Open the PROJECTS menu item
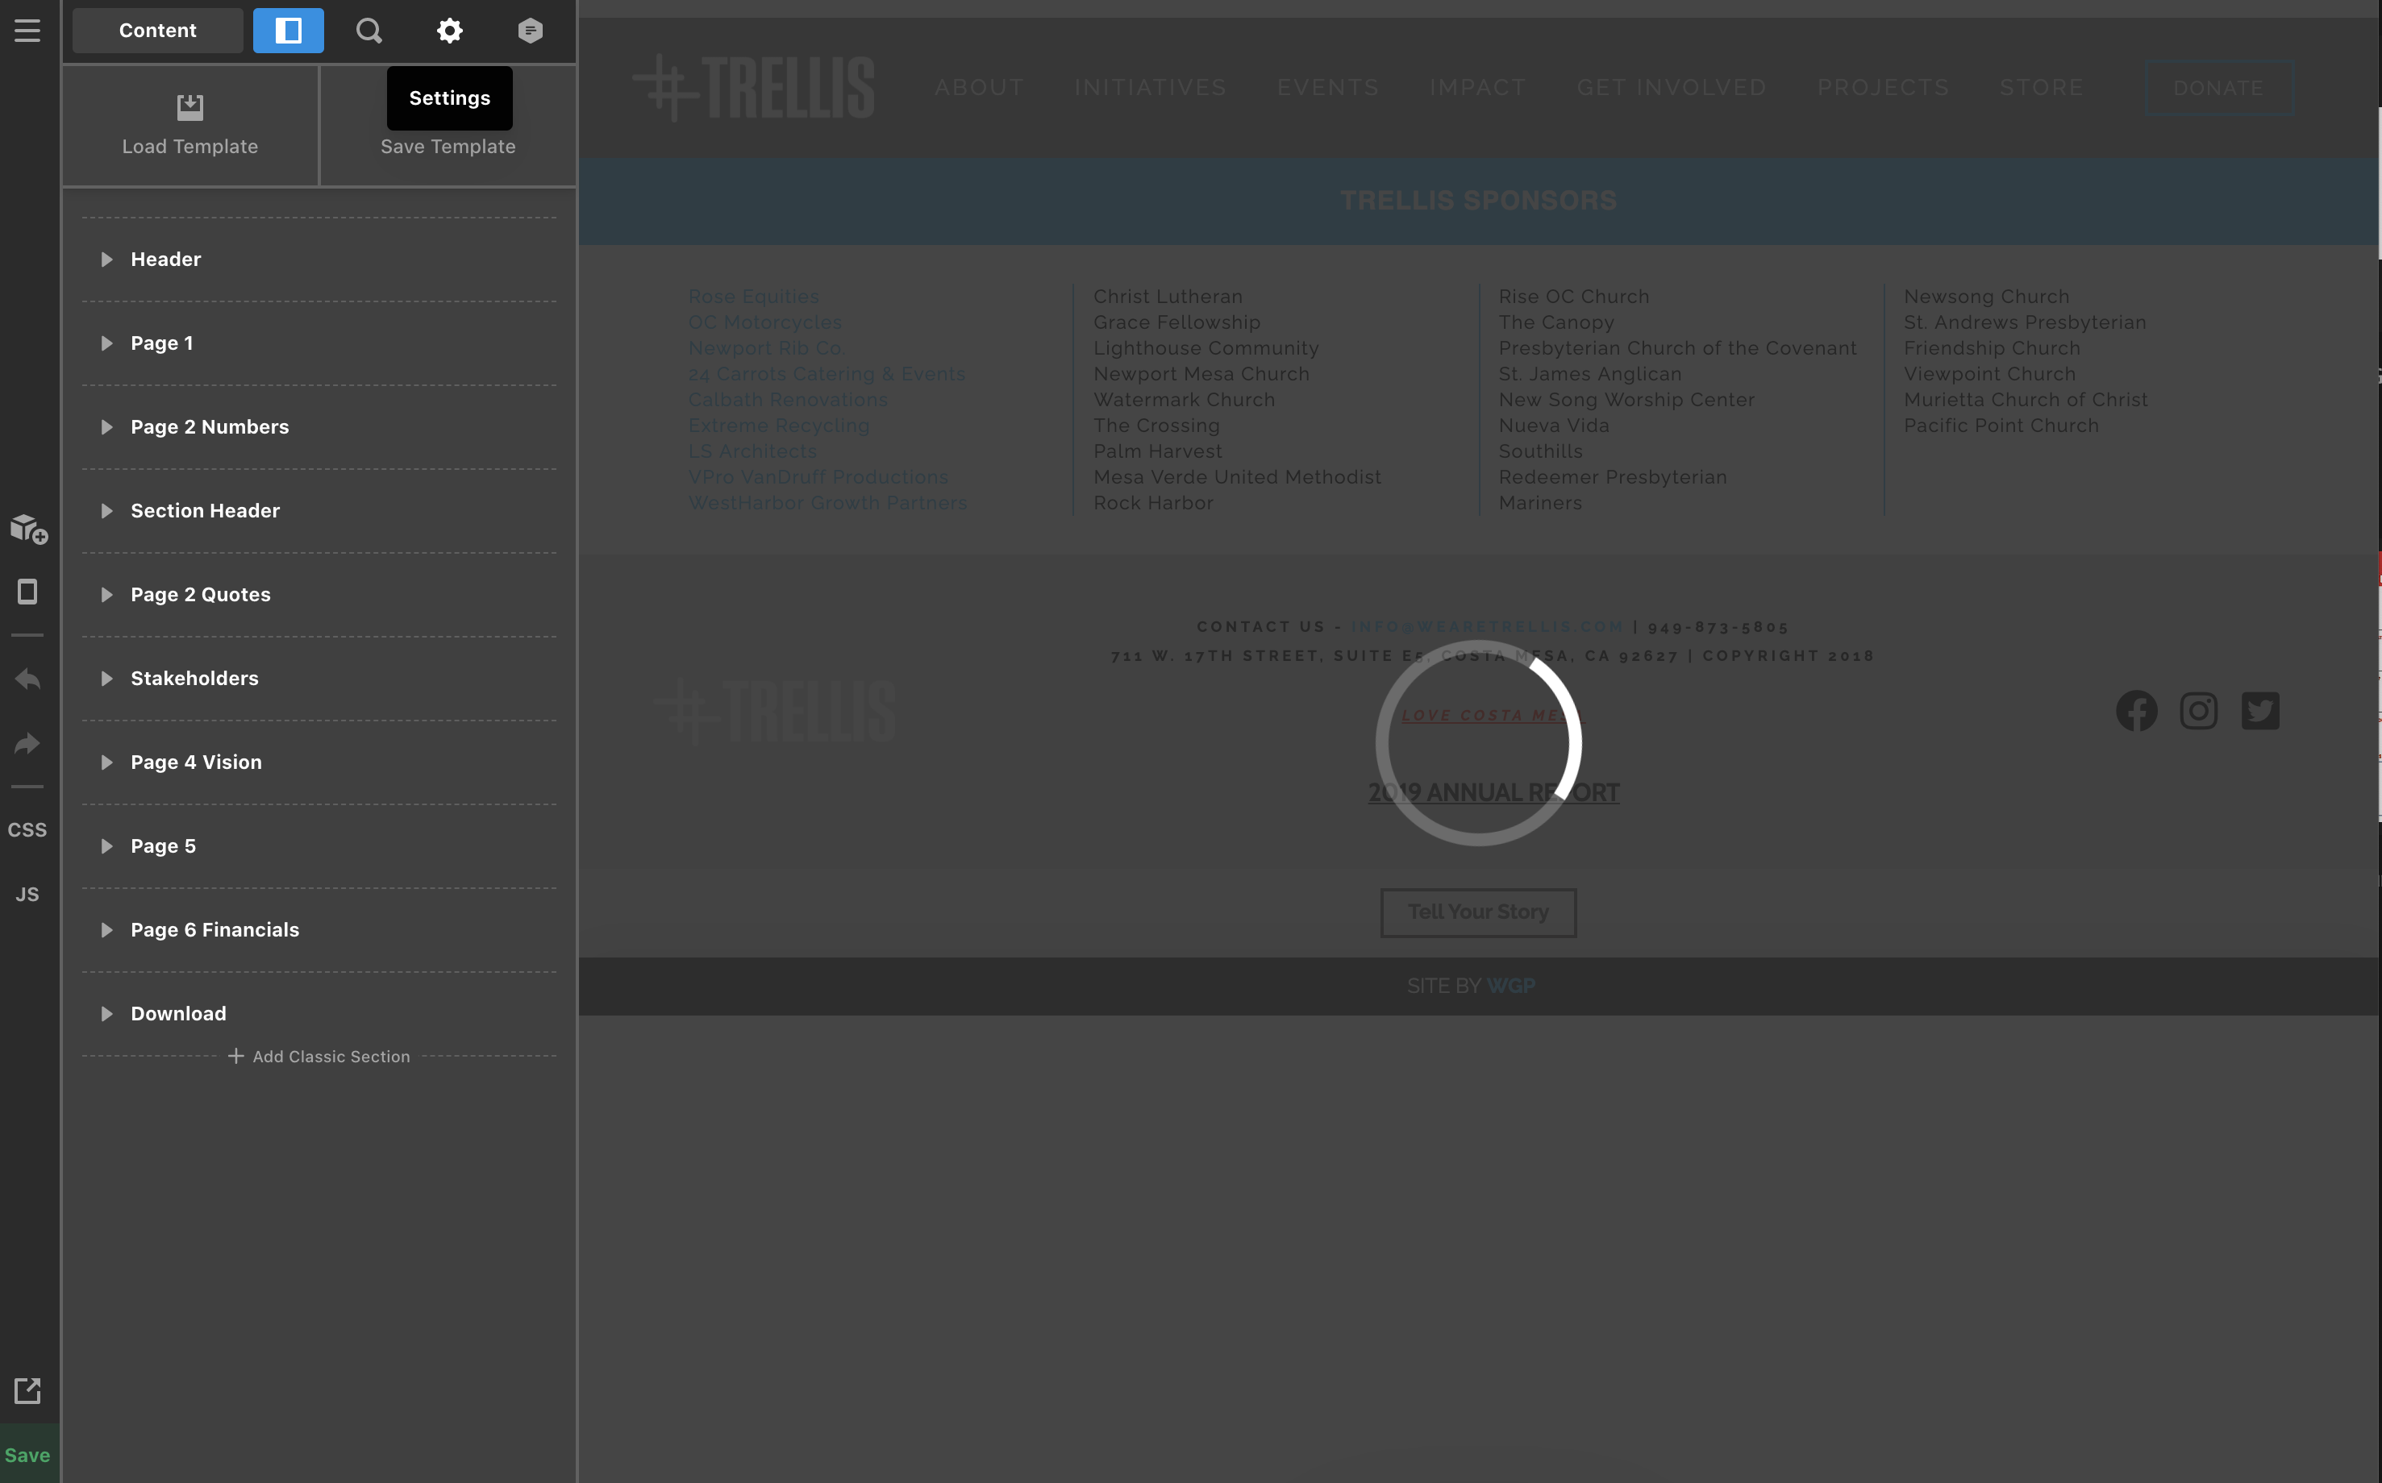Viewport: 2382px width, 1483px height. tap(1884, 87)
